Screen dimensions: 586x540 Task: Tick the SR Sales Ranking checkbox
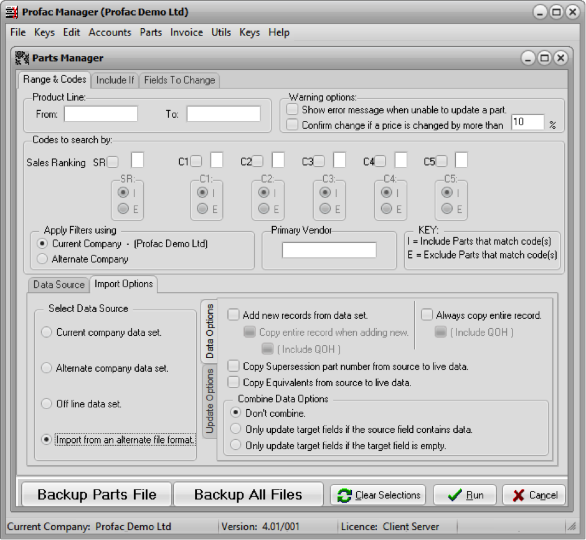coord(113,162)
